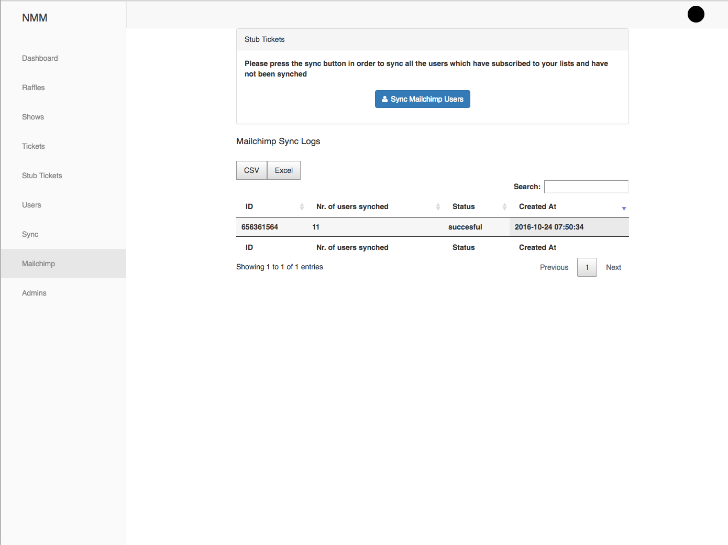Focus the Search input field
This screenshot has height=545, width=728.
click(586, 187)
